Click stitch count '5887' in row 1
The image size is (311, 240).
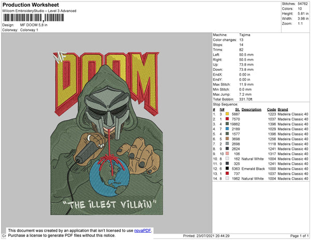(x=236, y=114)
